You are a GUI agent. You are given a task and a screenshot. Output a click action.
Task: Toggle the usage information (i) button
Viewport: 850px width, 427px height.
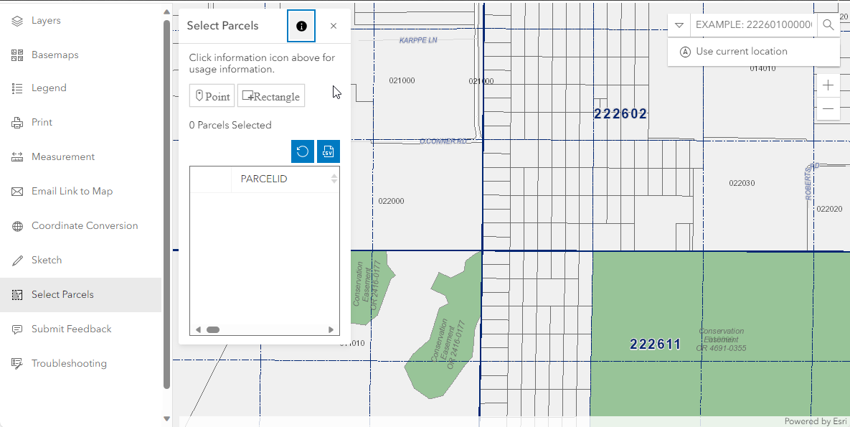301,25
